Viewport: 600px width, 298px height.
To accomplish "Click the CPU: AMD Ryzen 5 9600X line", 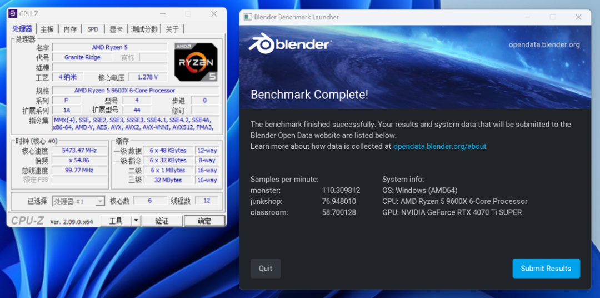I will point(455,201).
